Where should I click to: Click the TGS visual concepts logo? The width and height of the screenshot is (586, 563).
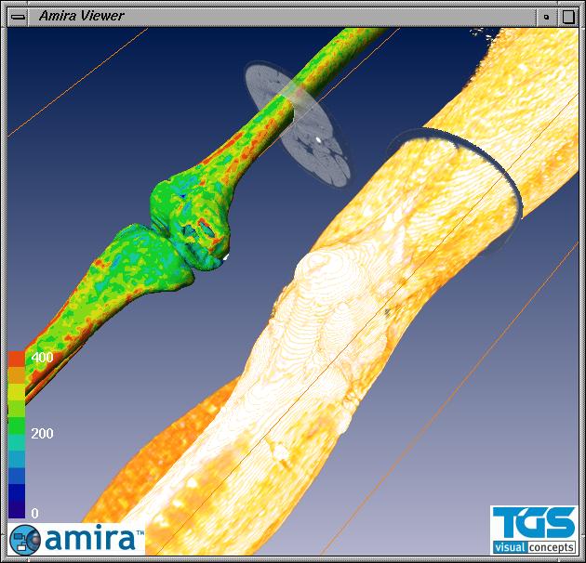534,530
